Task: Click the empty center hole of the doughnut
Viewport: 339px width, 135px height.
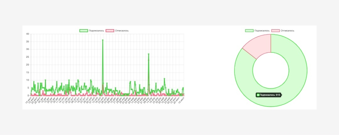Action: tap(271, 70)
